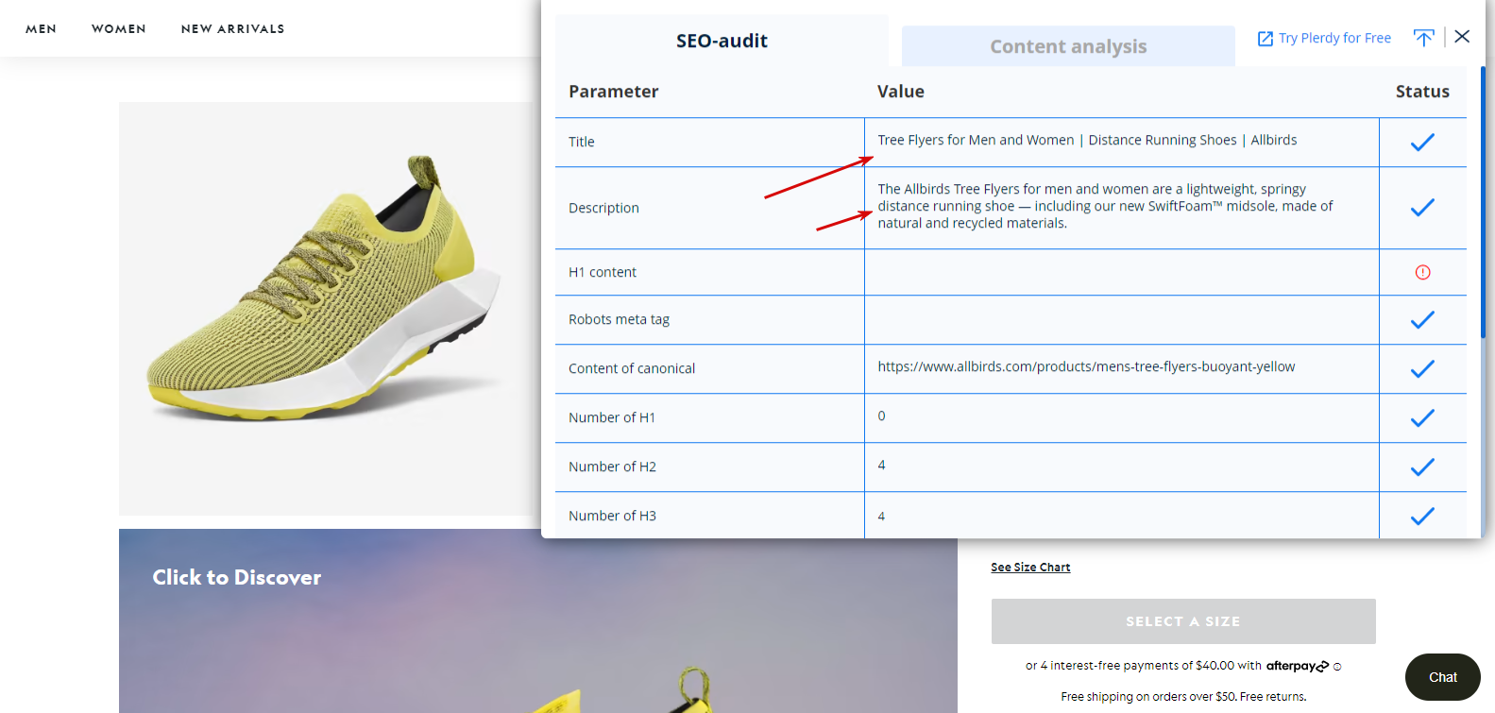Click the description value text about SwiftFoam
The image size is (1495, 713).
tap(1105, 206)
